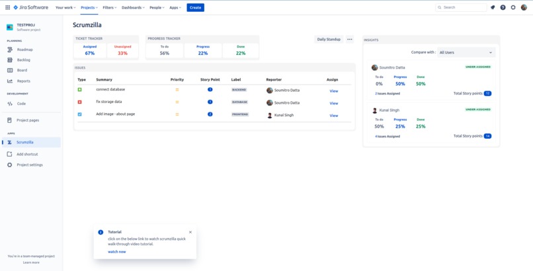Open Project settings in the sidebar
This screenshot has width=533, height=271.
pyautogui.click(x=31, y=165)
